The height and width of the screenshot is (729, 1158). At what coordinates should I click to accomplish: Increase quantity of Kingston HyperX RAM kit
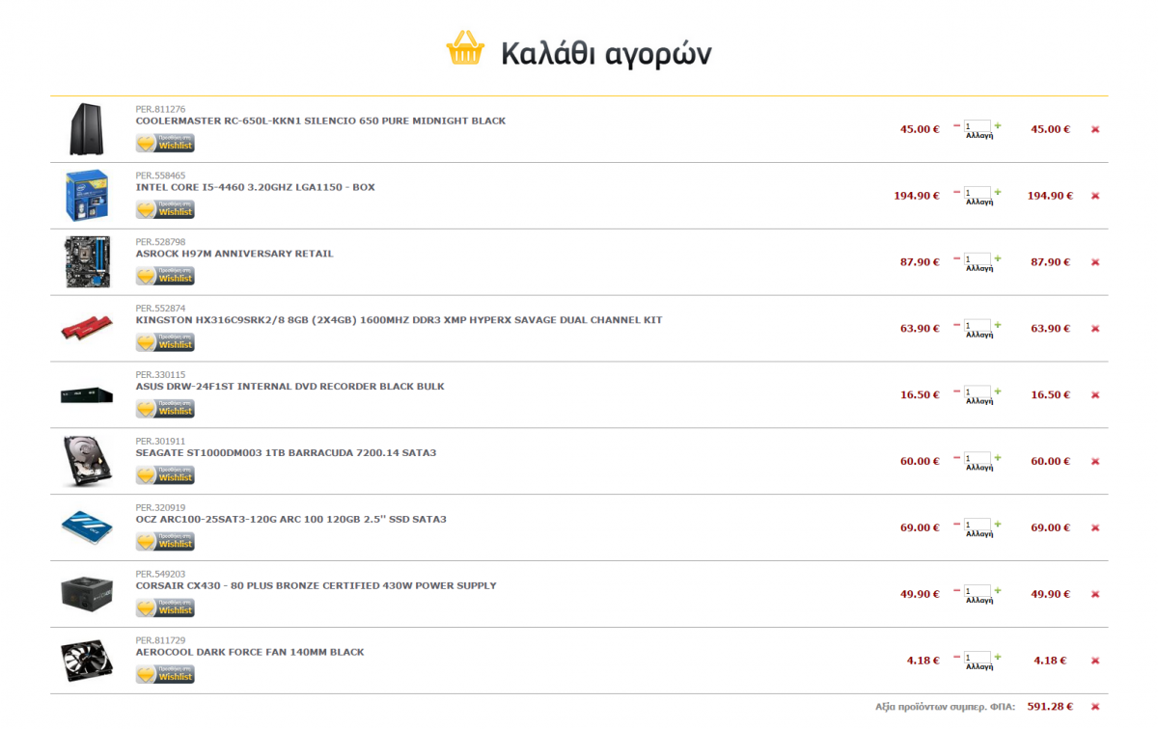pyautogui.click(x=998, y=325)
